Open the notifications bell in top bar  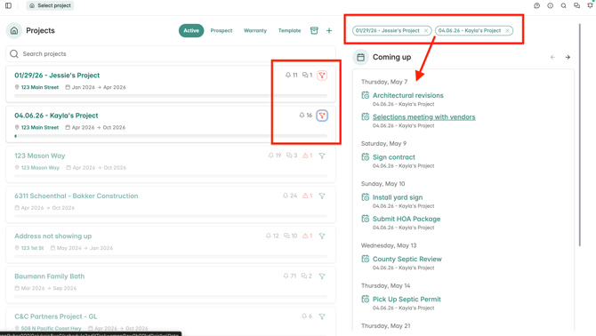click(x=591, y=4)
